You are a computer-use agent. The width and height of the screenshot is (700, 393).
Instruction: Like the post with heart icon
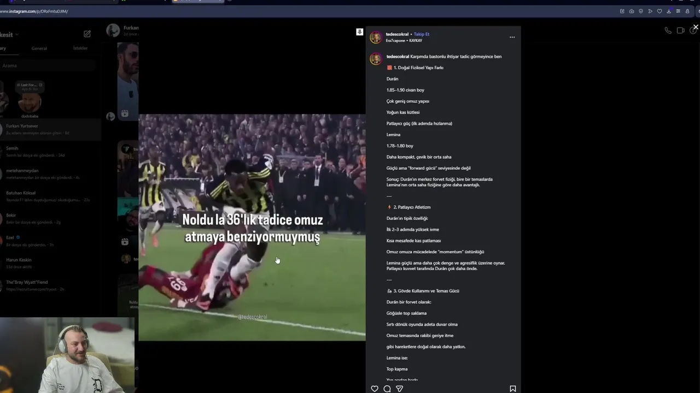click(x=375, y=389)
